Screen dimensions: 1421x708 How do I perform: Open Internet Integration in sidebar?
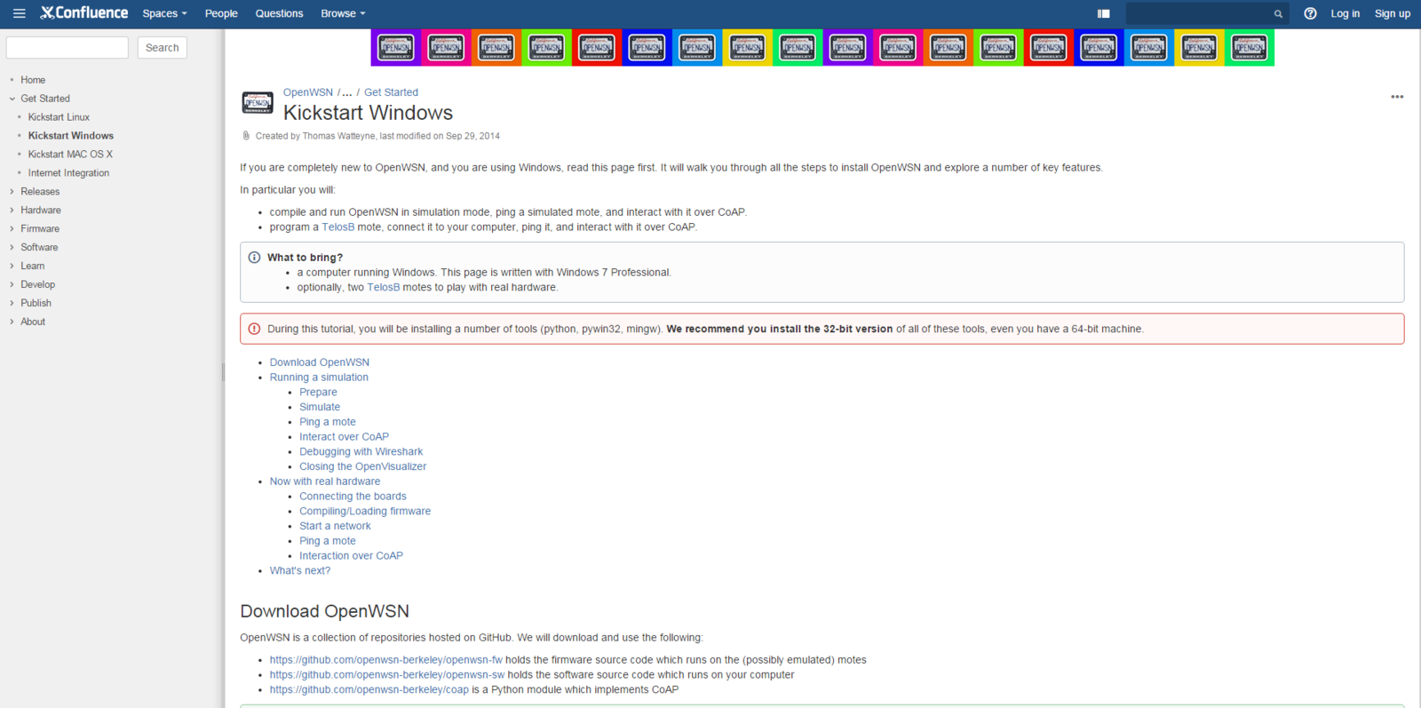[68, 173]
